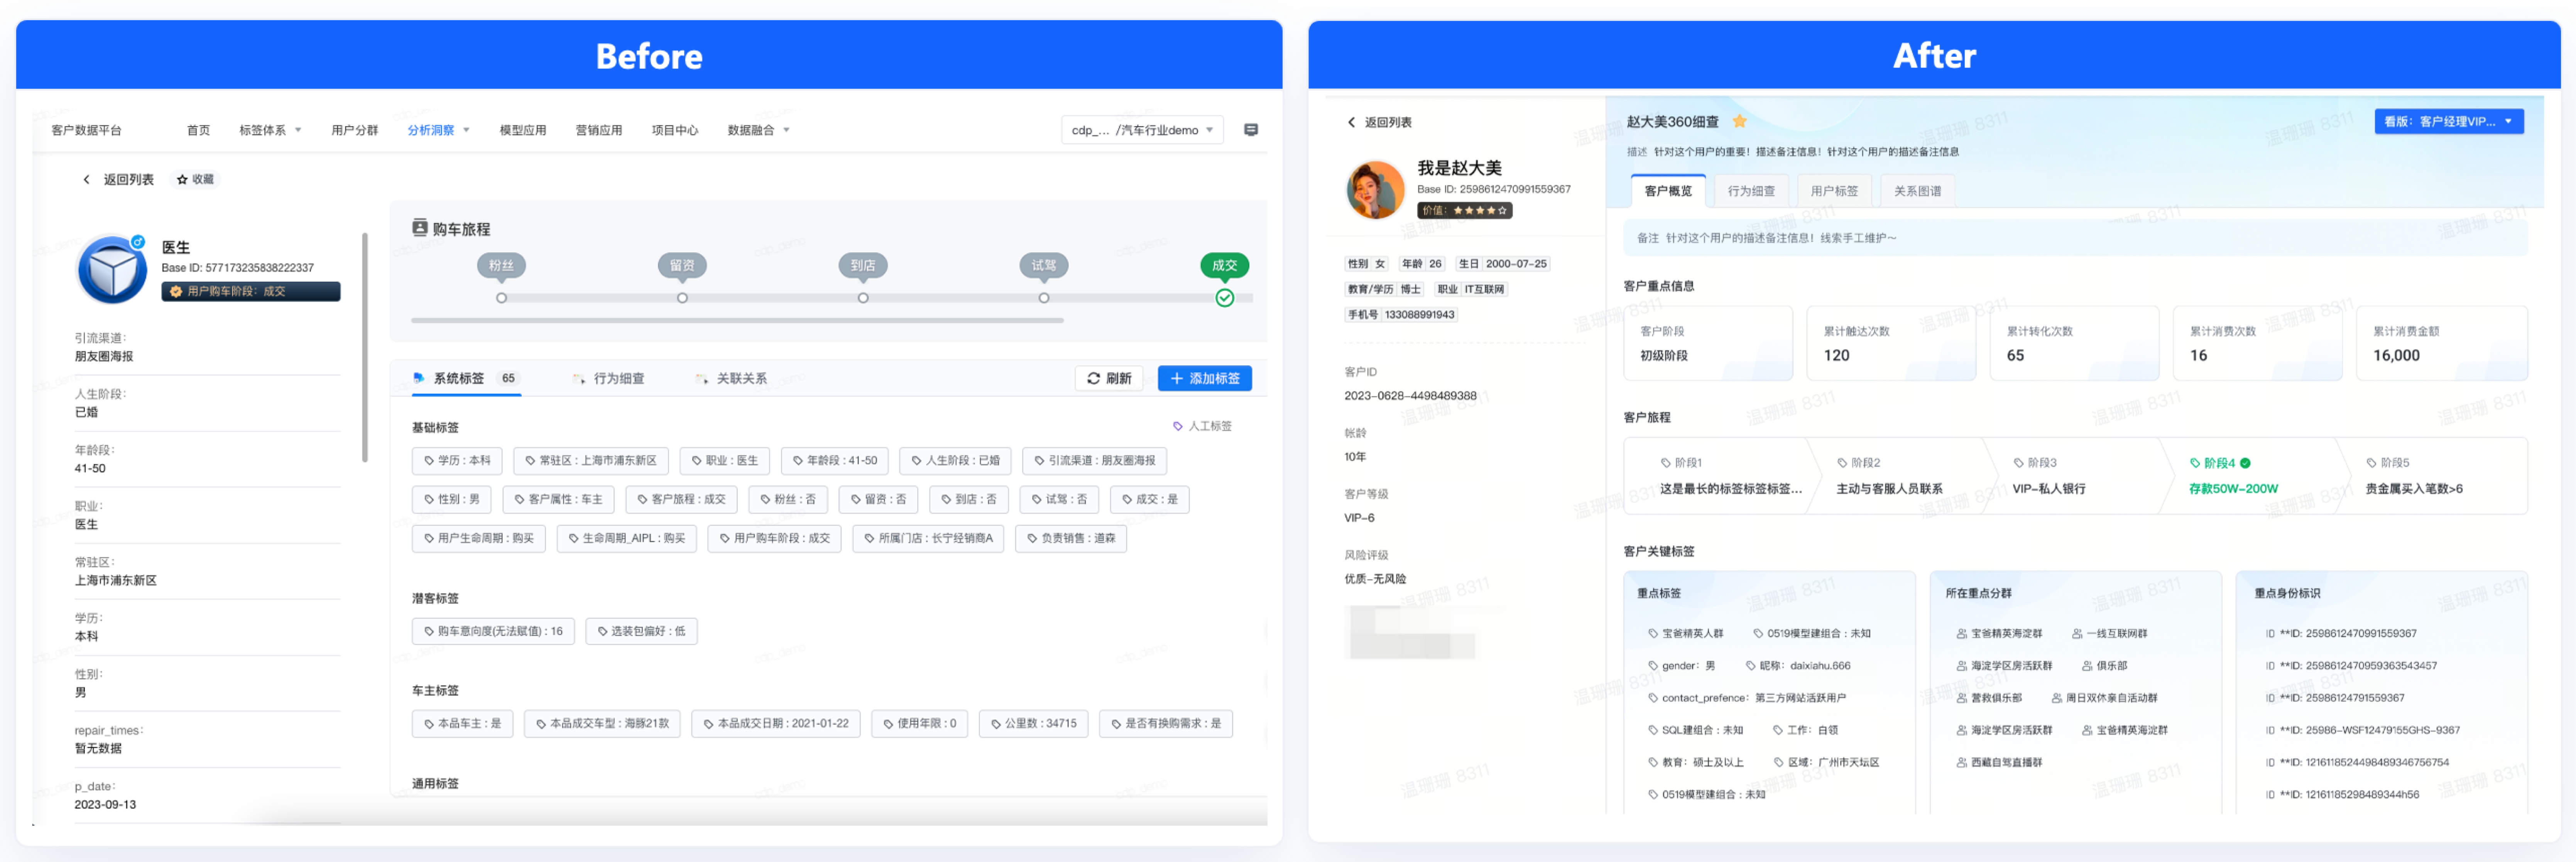The width and height of the screenshot is (2576, 862).
Task: Open the 首页 menu item
Action: (x=198, y=130)
